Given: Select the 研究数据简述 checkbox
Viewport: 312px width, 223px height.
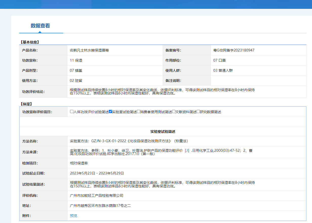Looking at the screenshot, I should [x=198, y=112].
